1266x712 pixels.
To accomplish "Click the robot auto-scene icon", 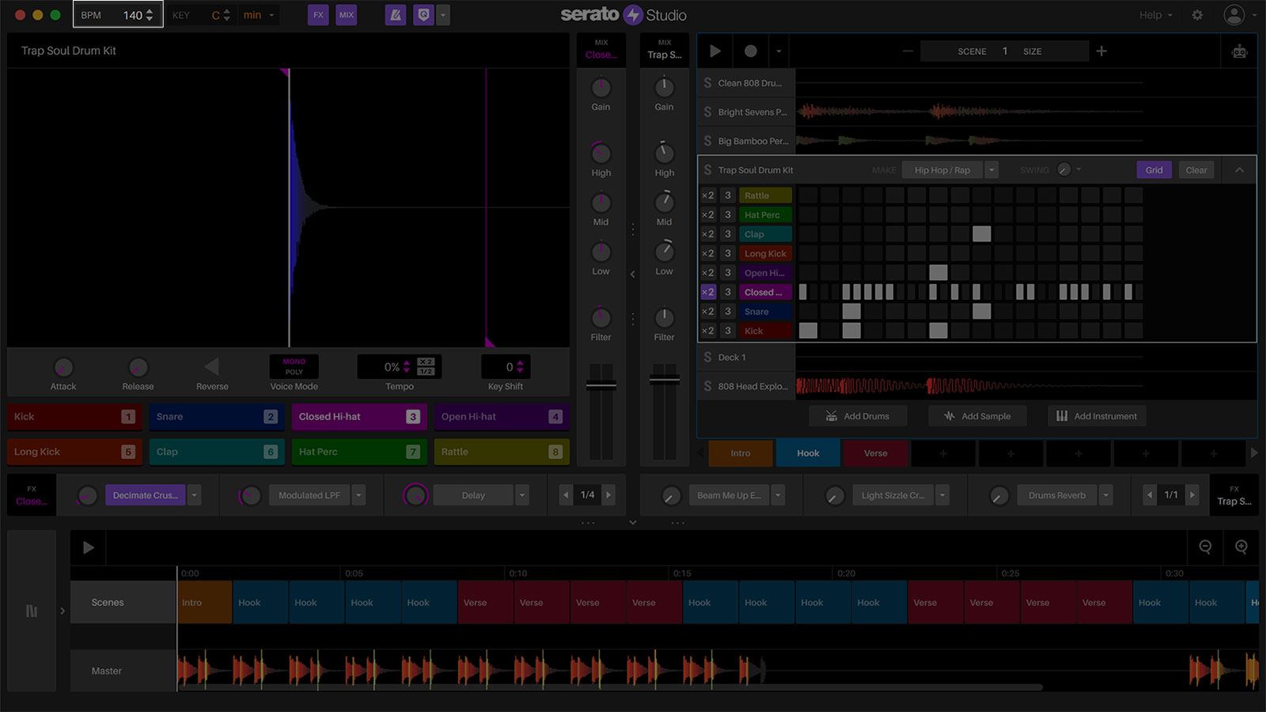I will coord(1239,51).
